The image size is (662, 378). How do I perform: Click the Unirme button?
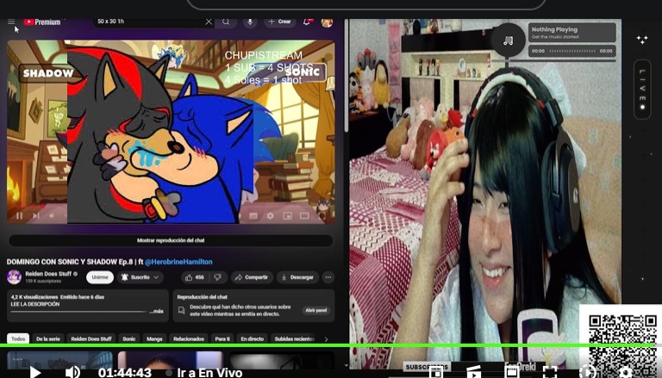100,277
